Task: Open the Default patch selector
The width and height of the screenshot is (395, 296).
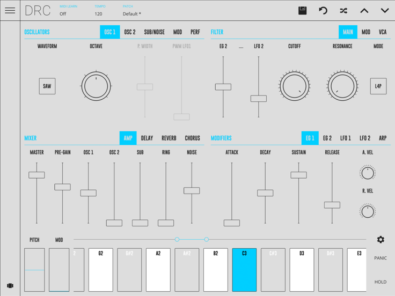Action: click(131, 14)
